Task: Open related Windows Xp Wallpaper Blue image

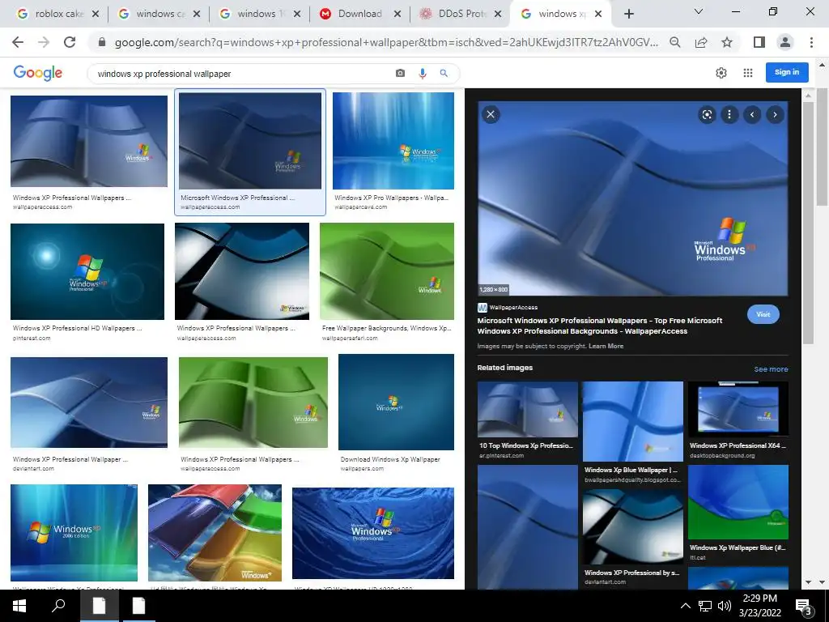Action: coord(738,502)
